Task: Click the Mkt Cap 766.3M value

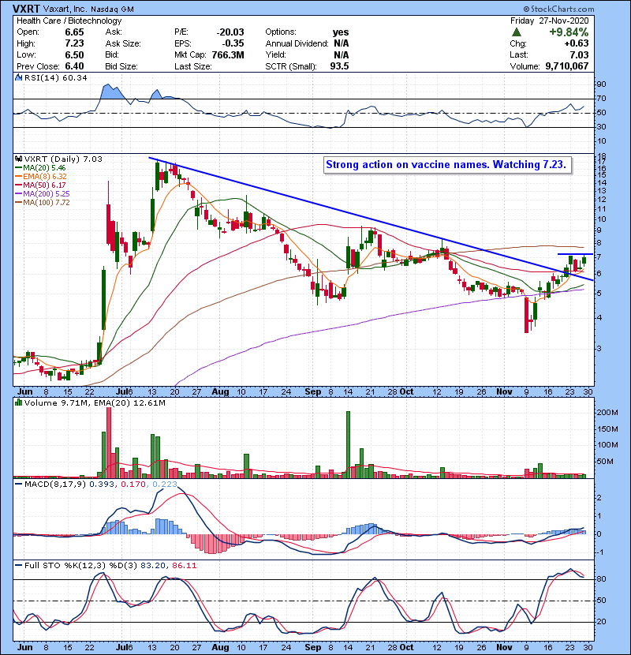Action: [x=228, y=54]
